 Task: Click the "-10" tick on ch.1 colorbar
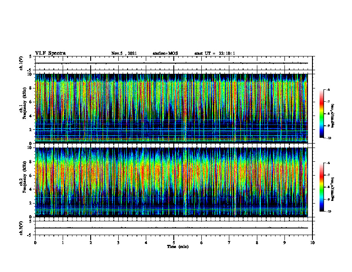tap(328, 138)
